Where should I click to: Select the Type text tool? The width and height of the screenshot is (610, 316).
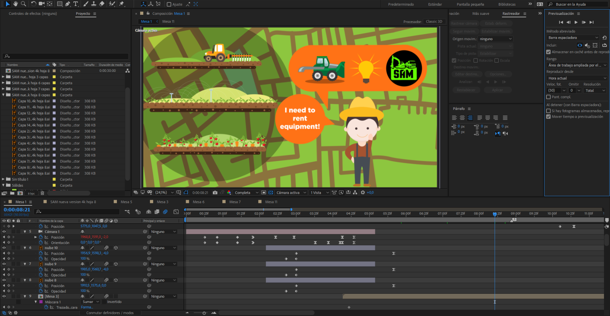tap(76, 4)
